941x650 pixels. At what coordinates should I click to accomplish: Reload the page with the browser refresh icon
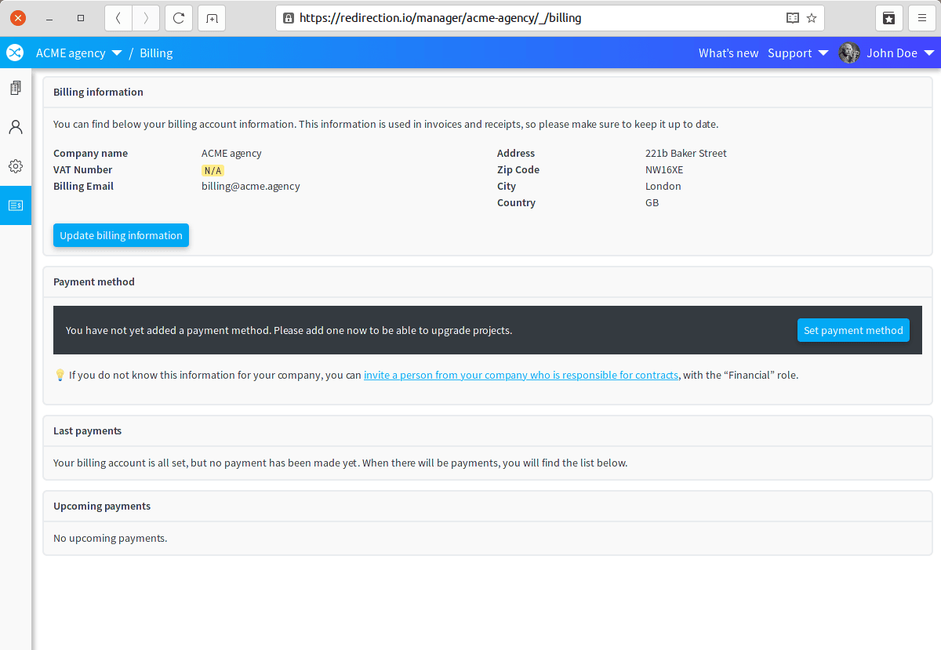pos(179,18)
